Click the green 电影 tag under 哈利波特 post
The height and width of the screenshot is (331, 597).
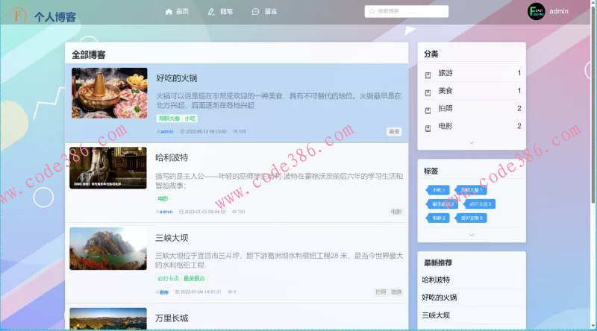[x=163, y=198]
